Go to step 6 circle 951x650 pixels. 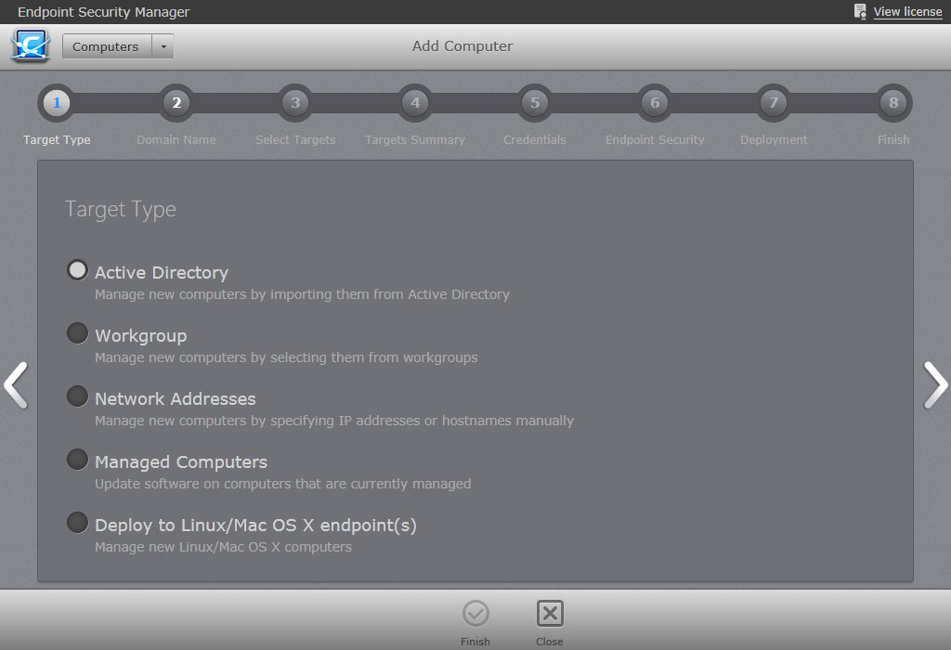click(655, 102)
